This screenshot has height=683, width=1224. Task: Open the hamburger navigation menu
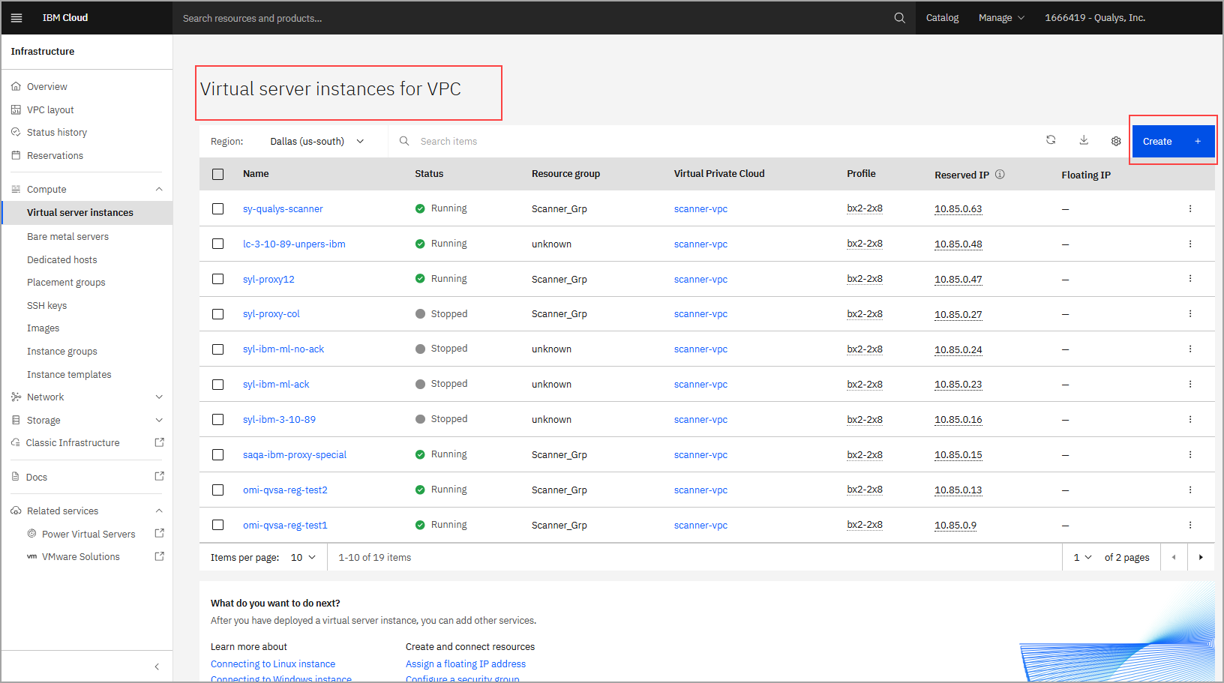(16, 18)
